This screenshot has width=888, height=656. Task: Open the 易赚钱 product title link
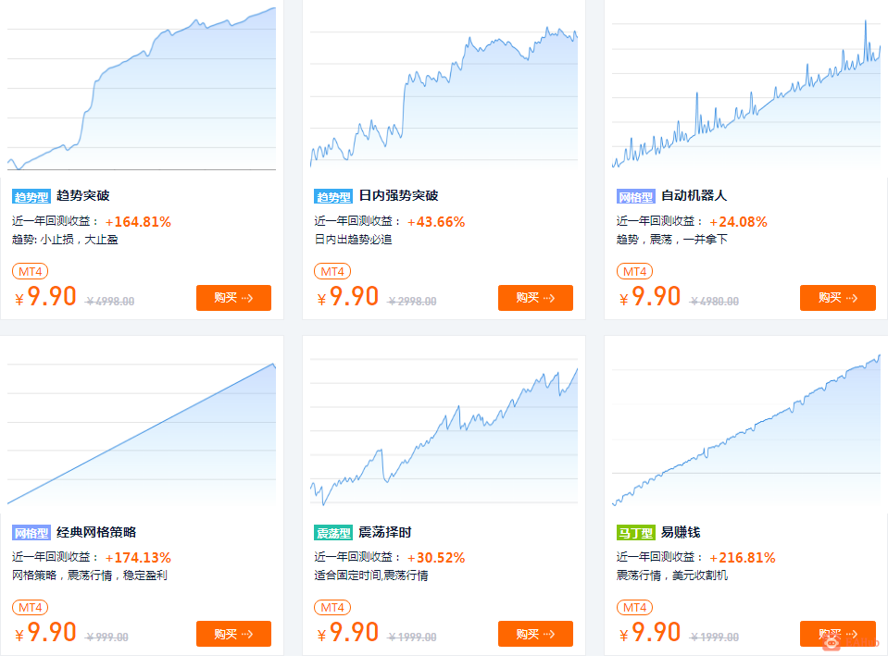click(x=681, y=532)
